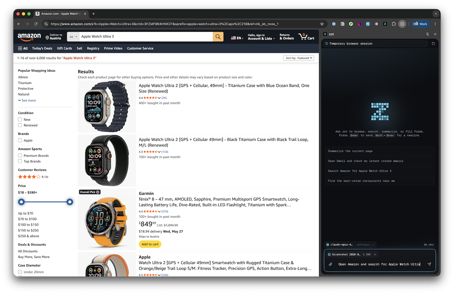Open the Amazon shopping cart
This screenshot has height=294, width=454.
(306, 37)
